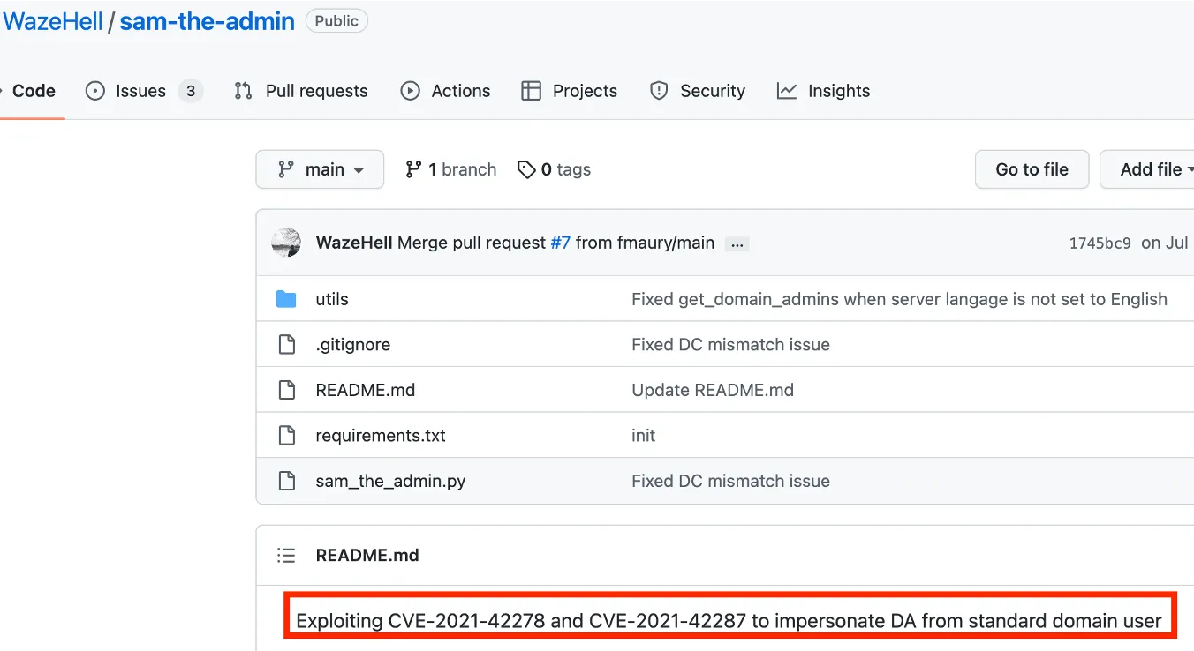
Task: View the 1 branch link
Action: [450, 169]
